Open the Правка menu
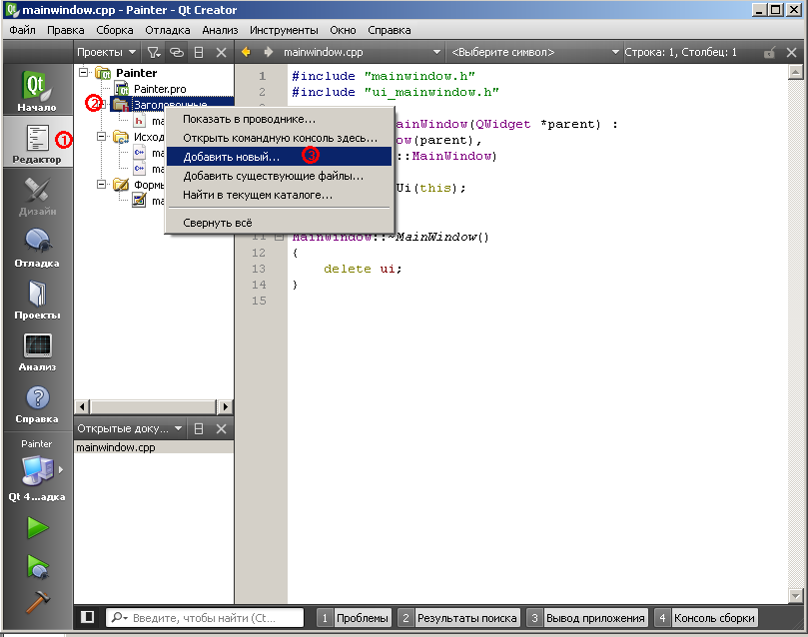Screen dimensions: 808x637 pyautogui.click(x=66, y=30)
